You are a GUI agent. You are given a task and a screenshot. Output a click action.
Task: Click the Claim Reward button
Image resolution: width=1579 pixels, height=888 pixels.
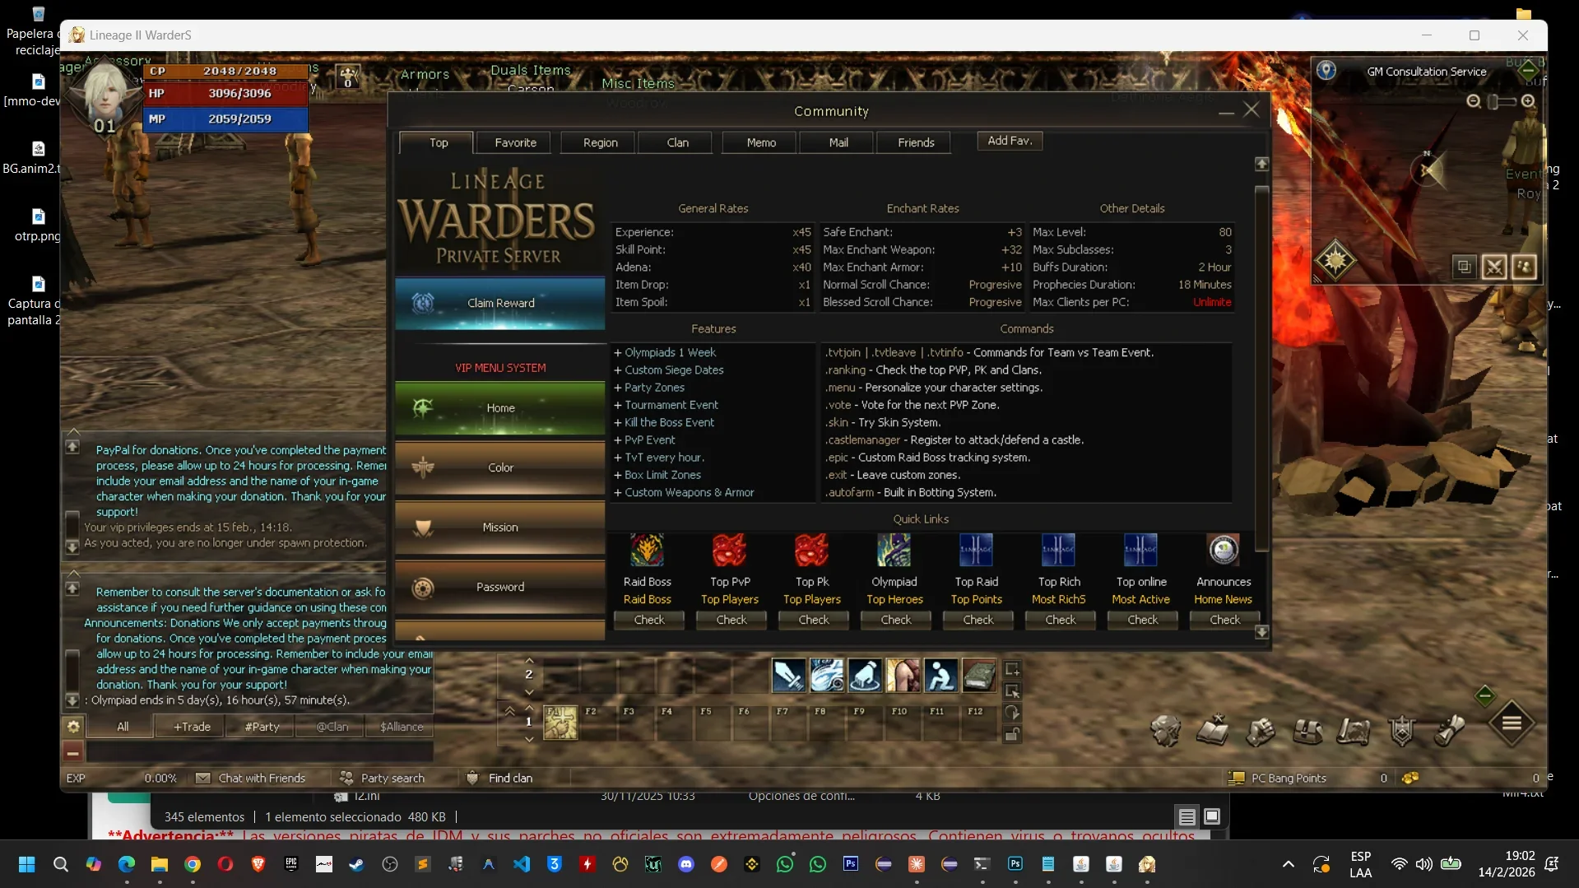pos(500,303)
